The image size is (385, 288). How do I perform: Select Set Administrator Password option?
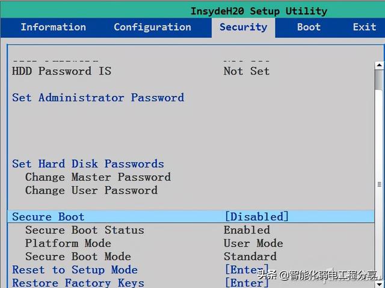pyautogui.click(x=98, y=98)
